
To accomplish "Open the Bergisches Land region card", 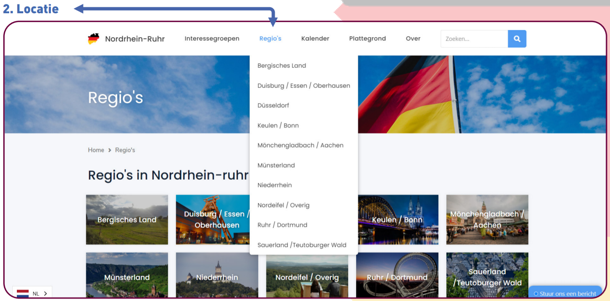I will (x=127, y=220).
